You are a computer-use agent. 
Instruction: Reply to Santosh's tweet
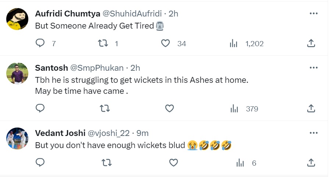coord(40,108)
